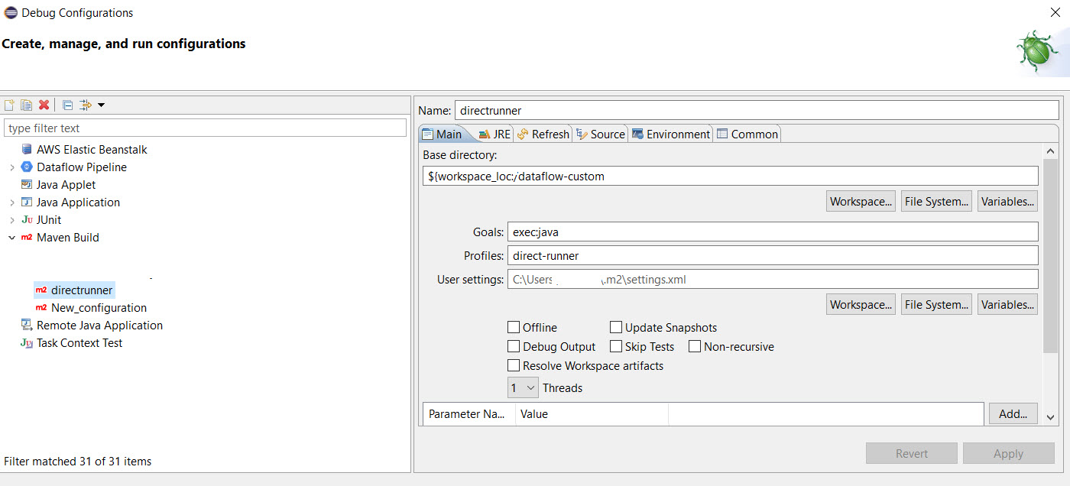Click Variables button under User settings
The width and height of the screenshot is (1070, 486).
[x=1007, y=304]
